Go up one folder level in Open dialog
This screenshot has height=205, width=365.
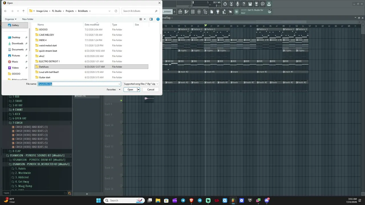pyautogui.click(x=23, y=11)
